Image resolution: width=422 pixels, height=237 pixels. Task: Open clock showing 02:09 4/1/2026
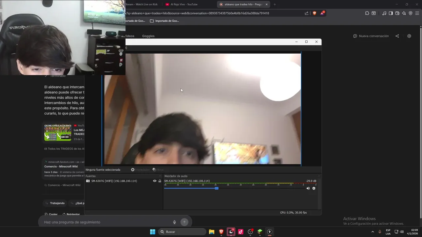pyautogui.click(x=413, y=232)
